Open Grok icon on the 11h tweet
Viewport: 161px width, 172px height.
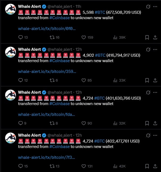pyautogui.click(x=148, y=6)
